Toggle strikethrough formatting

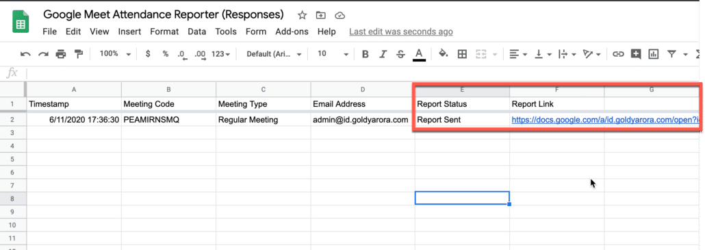pos(400,54)
